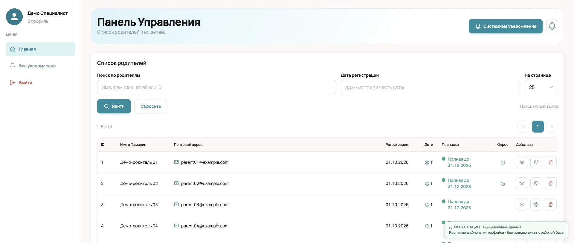
Task: Open palette action for Демо-родитель 01
Action: click(536, 162)
